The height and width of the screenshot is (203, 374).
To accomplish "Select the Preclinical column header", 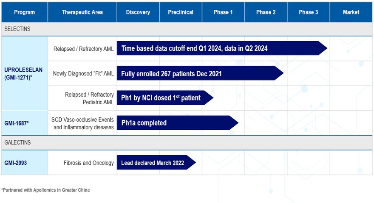I will click(x=181, y=12).
